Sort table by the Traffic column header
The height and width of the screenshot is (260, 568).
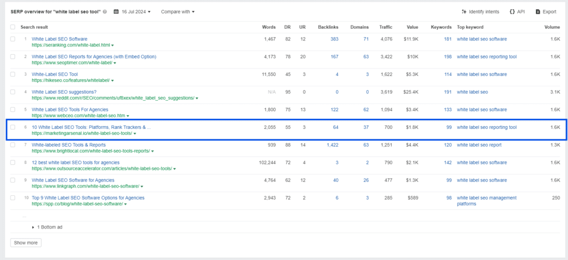(x=386, y=27)
